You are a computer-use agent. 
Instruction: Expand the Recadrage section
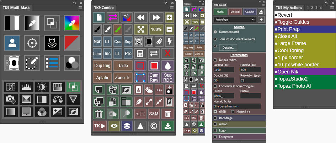pyautogui.click(x=215, y=118)
